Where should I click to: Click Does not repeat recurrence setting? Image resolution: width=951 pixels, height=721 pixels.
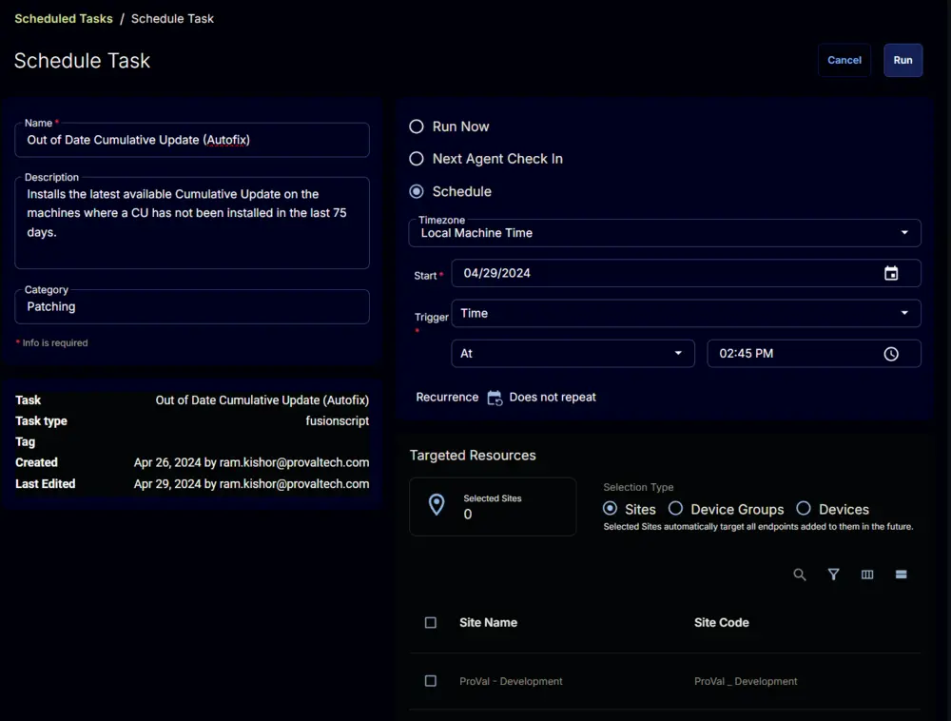pyautogui.click(x=553, y=398)
